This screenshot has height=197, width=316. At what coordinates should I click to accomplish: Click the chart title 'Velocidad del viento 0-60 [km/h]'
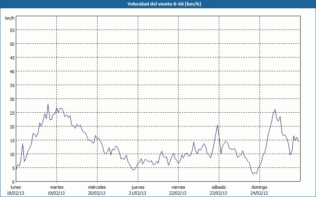click(158, 4)
